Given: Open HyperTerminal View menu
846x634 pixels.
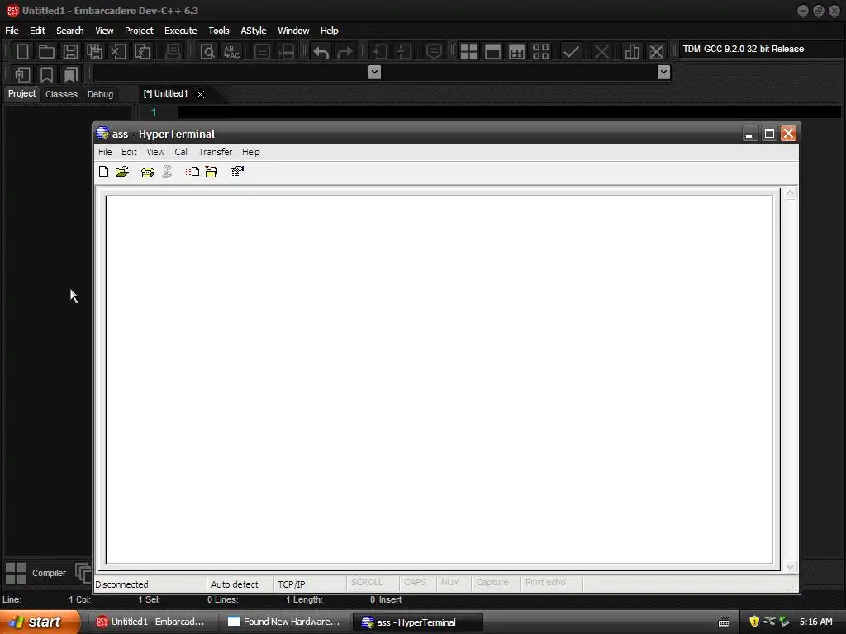Looking at the screenshot, I should [155, 152].
